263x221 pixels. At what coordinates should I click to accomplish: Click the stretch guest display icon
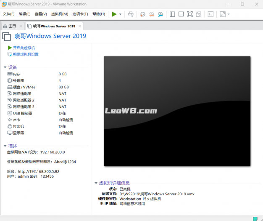click(x=223, y=14)
